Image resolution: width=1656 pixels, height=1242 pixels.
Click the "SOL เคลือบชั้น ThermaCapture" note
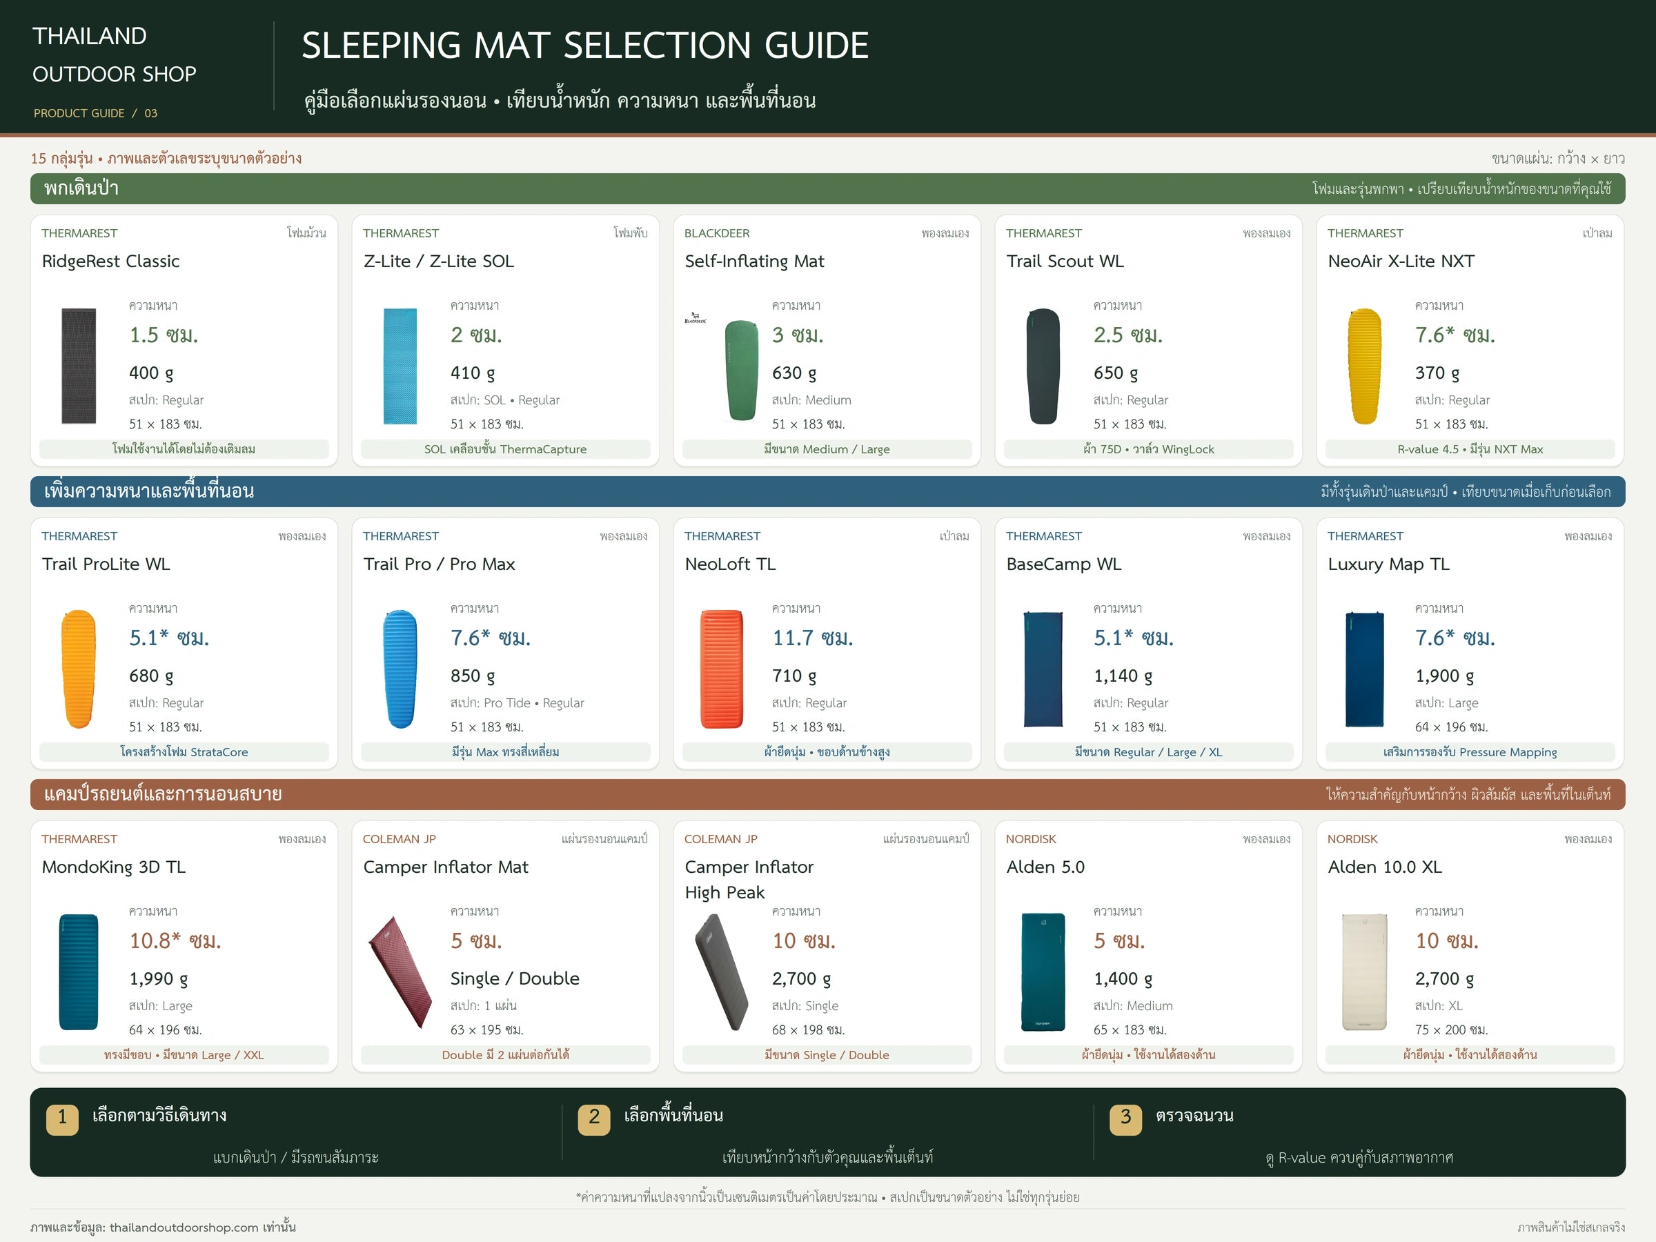point(505,449)
